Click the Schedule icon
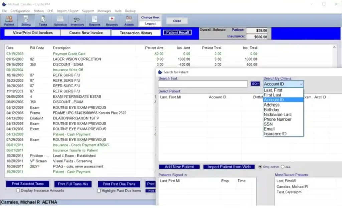The image size is (342, 208). 60,21
